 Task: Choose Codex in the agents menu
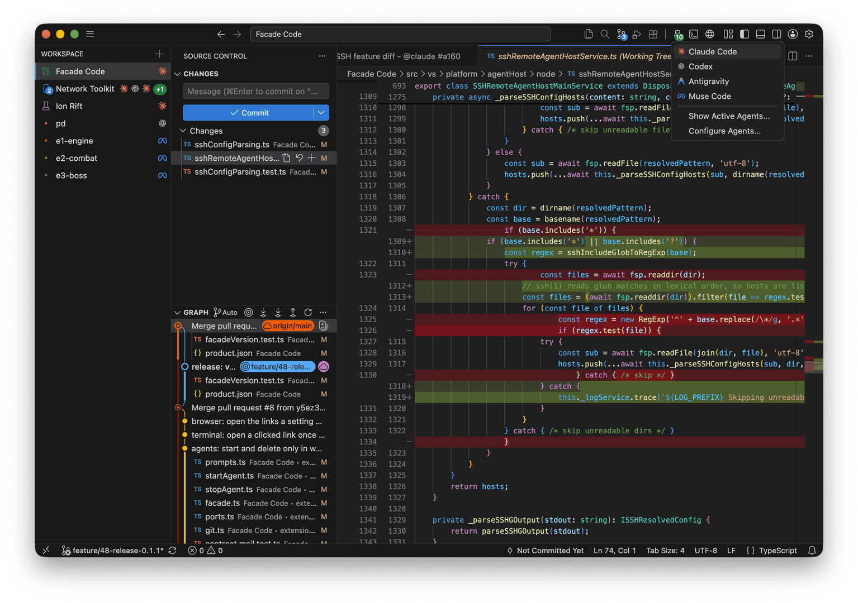click(728, 66)
